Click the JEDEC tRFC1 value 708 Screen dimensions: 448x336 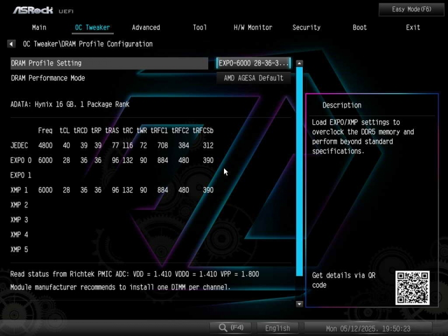tap(163, 145)
